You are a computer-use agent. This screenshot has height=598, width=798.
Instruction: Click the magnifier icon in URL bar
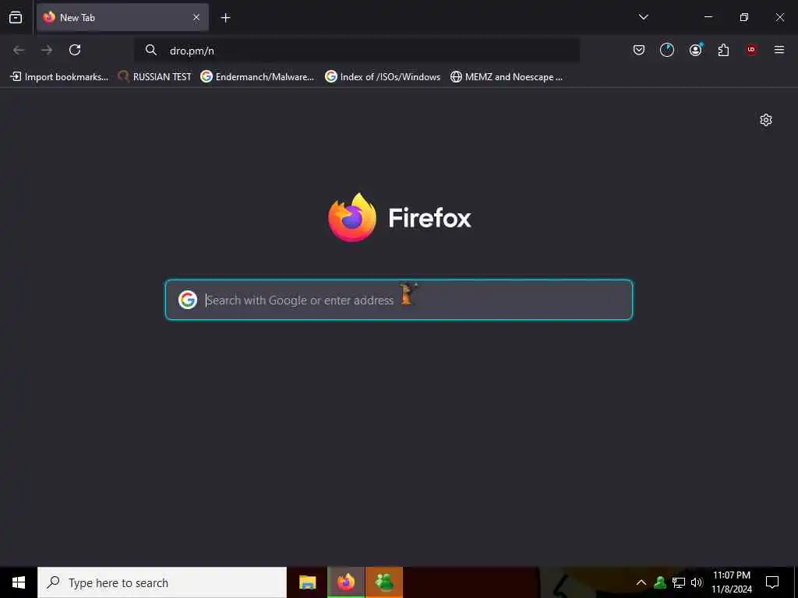pos(150,50)
